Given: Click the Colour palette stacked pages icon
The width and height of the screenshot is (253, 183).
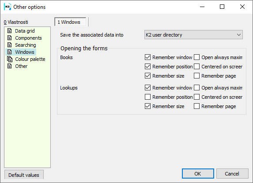Looking at the screenshot, I should coord(10,59).
